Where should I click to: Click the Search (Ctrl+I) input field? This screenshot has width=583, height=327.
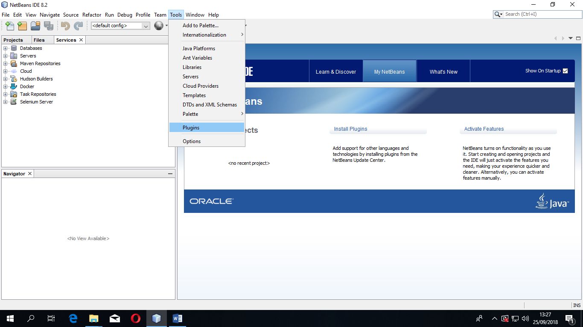click(x=542, y=14)
